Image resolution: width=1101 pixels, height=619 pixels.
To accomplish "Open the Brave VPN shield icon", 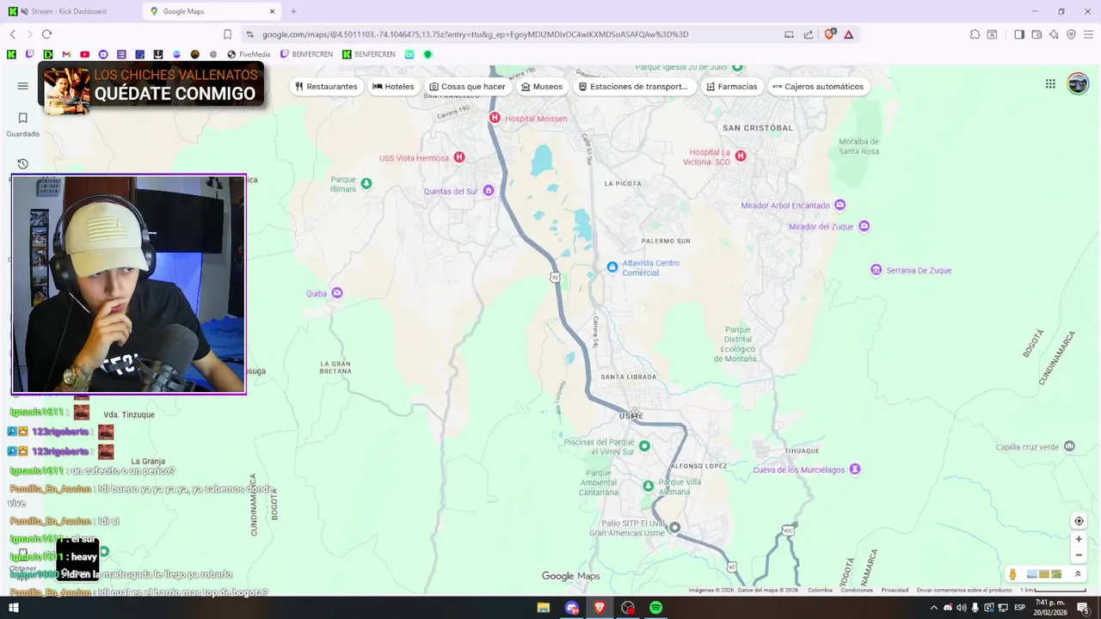I will pos(1071,34).
